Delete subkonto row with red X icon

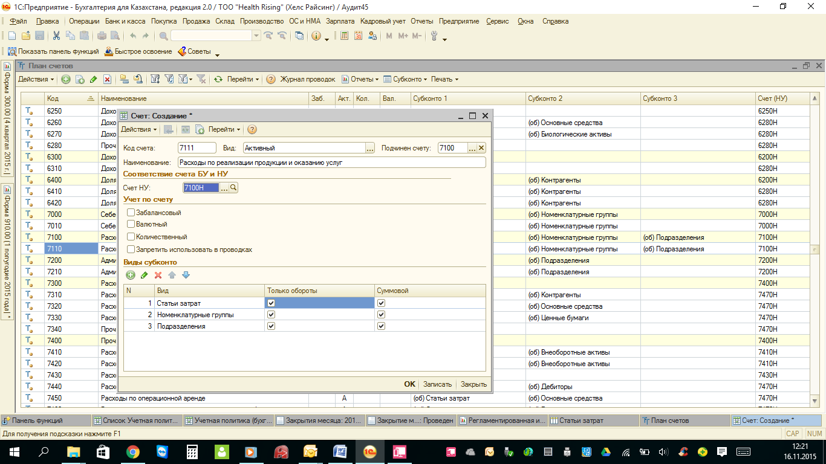coord(158,275)
